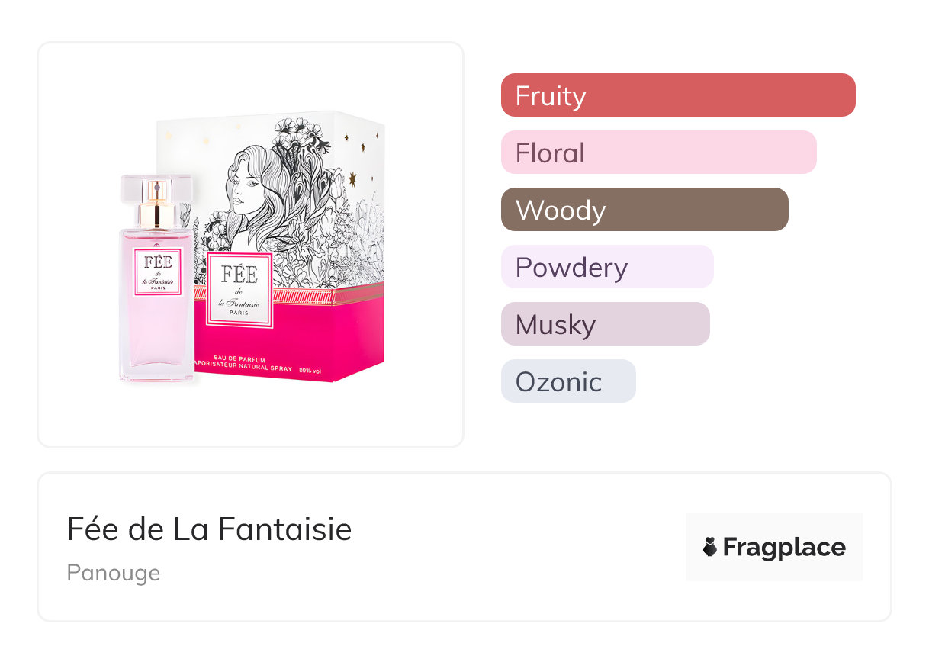Click the Panouge brand name
This screenshot has height=659, width=929.
(114, 573)
